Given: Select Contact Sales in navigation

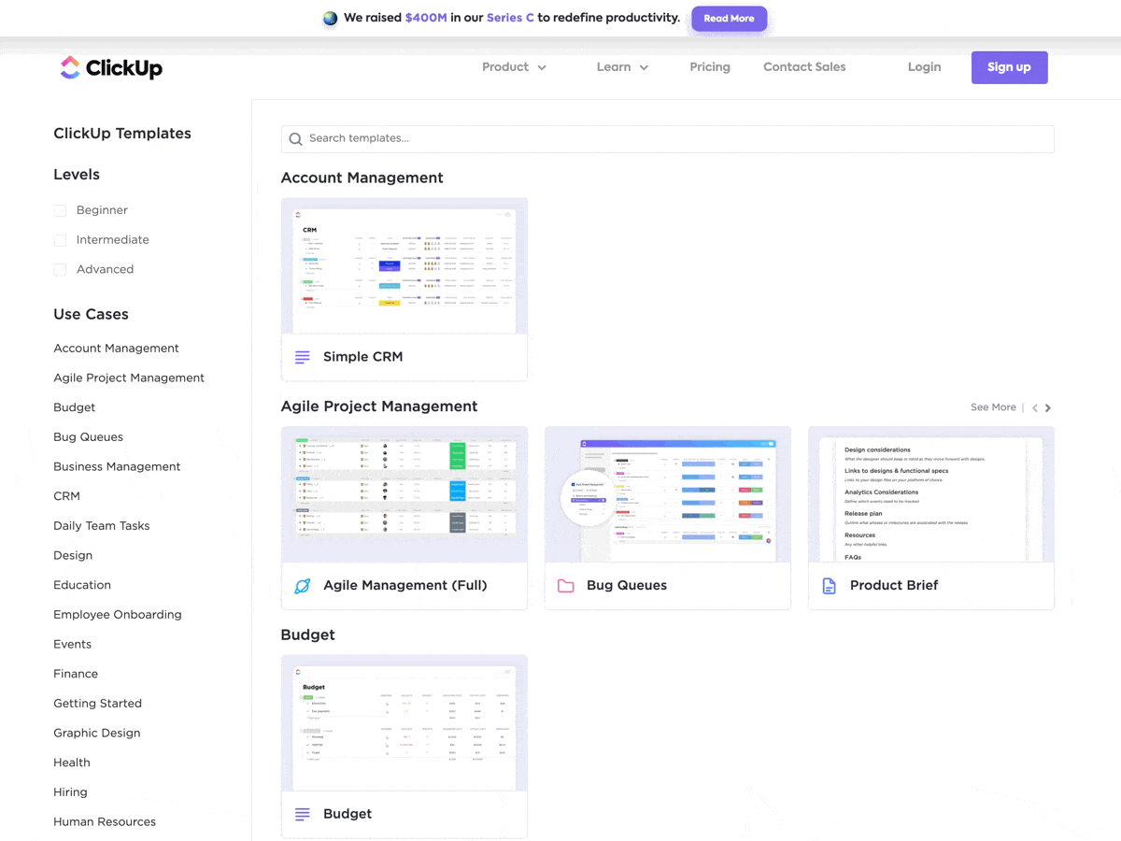Looking at the screenshot, I should tap(804, 67).
